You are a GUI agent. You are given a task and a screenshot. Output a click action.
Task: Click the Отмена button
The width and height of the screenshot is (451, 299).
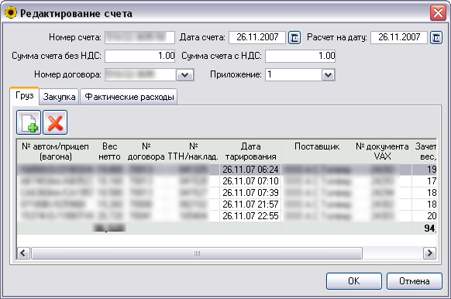414,281
